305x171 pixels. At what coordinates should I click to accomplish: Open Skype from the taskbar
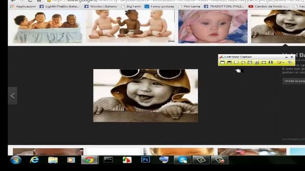183,160
